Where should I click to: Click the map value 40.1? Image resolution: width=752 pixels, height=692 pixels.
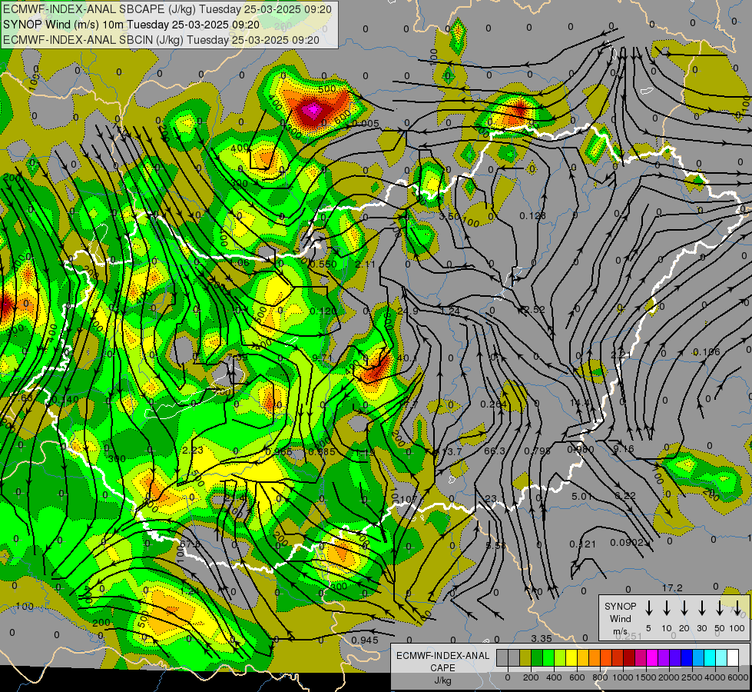[407, 358]
